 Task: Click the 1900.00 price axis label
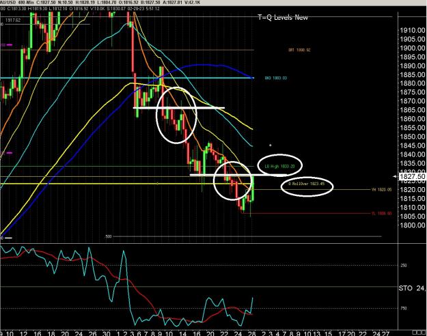412,48
